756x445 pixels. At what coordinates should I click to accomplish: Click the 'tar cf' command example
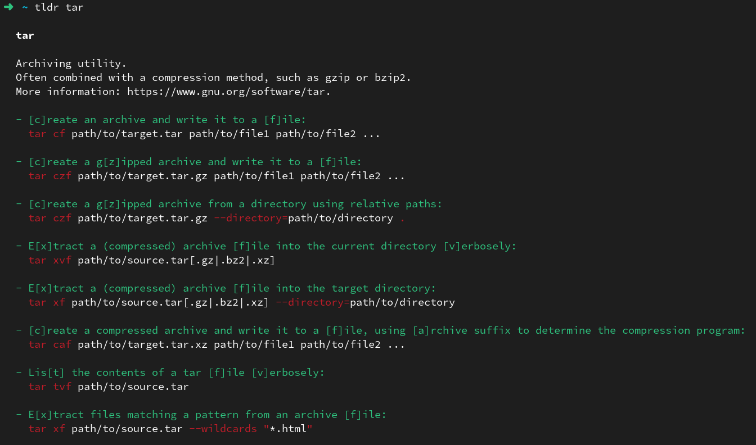47,134
